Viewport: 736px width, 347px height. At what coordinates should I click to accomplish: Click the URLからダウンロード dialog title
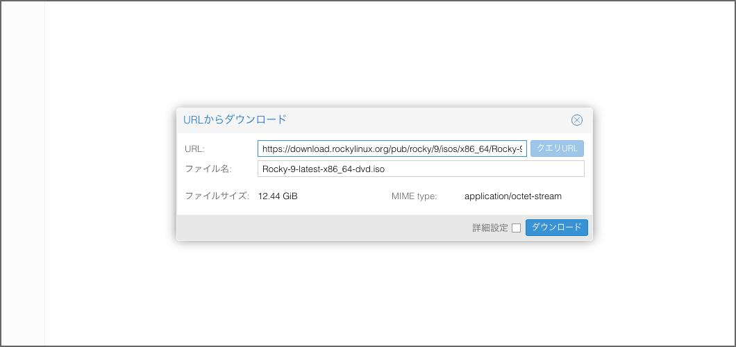click(235, 119)
